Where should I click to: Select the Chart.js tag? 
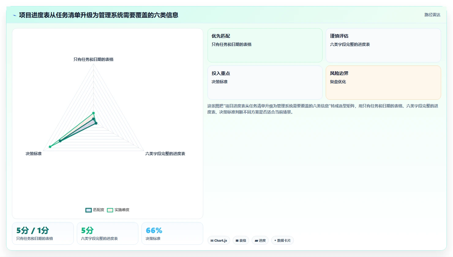coord(219,240)
